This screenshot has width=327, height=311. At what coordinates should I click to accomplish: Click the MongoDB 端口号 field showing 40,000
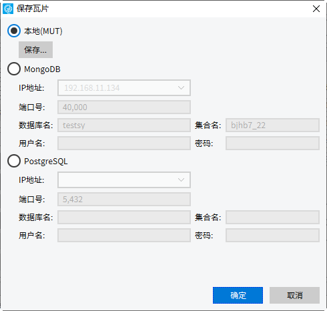tap(124, 107)
